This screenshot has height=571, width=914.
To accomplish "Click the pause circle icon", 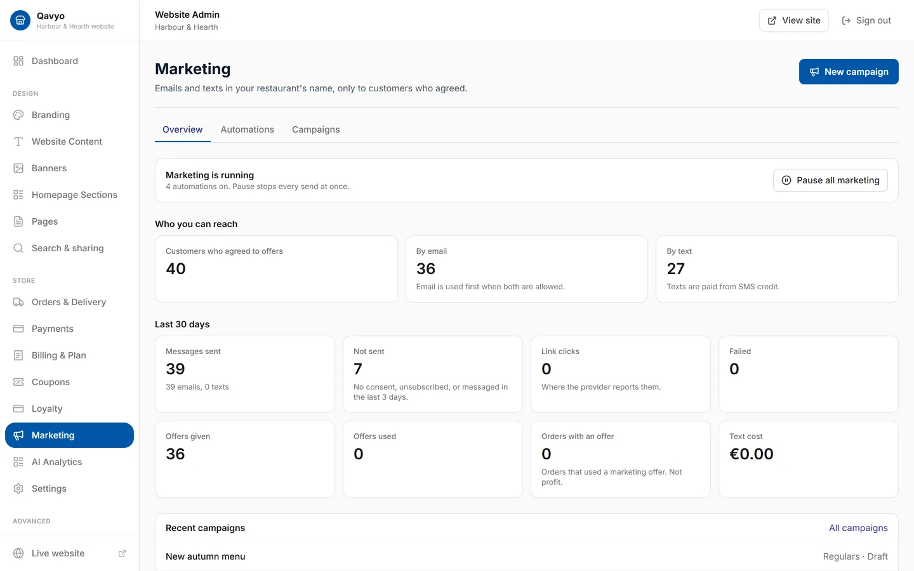I will point(786,180).
